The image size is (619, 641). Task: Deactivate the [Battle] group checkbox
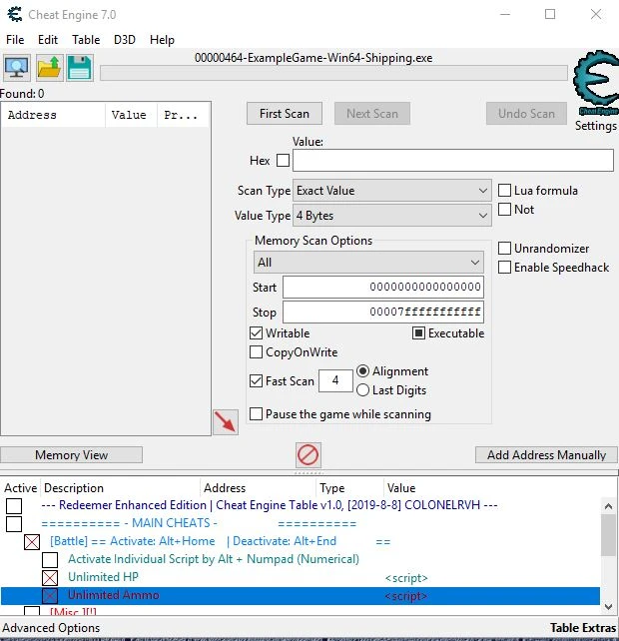(x=32, y=542)
